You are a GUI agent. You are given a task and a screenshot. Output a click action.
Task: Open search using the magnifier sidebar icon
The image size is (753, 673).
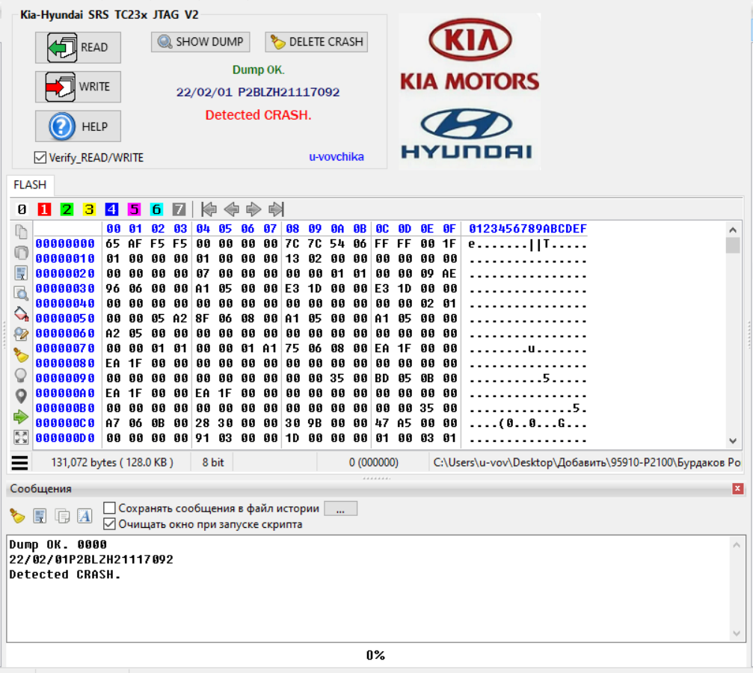point(21,293)
